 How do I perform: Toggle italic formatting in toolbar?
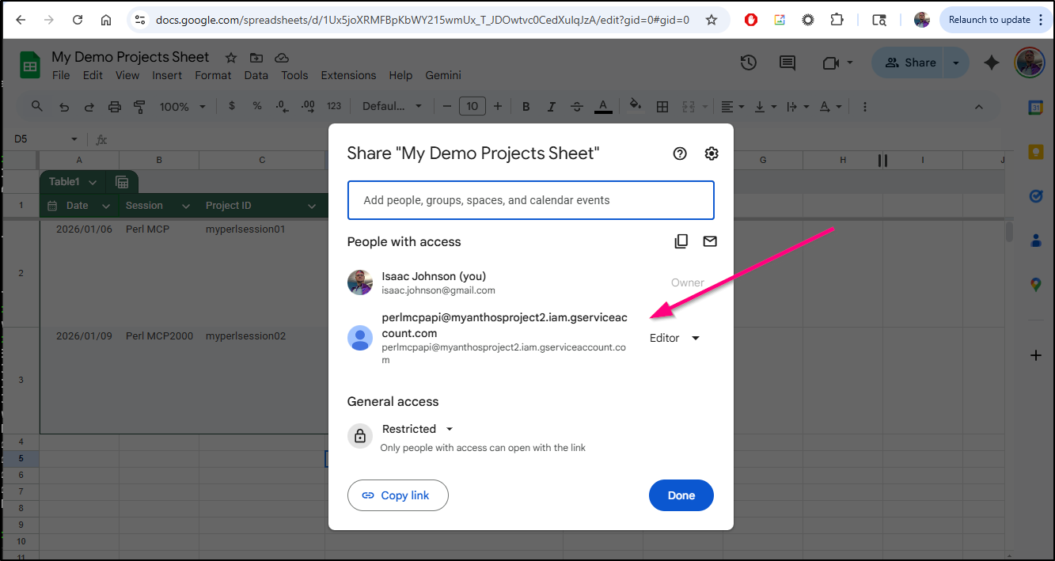[551, 106]
